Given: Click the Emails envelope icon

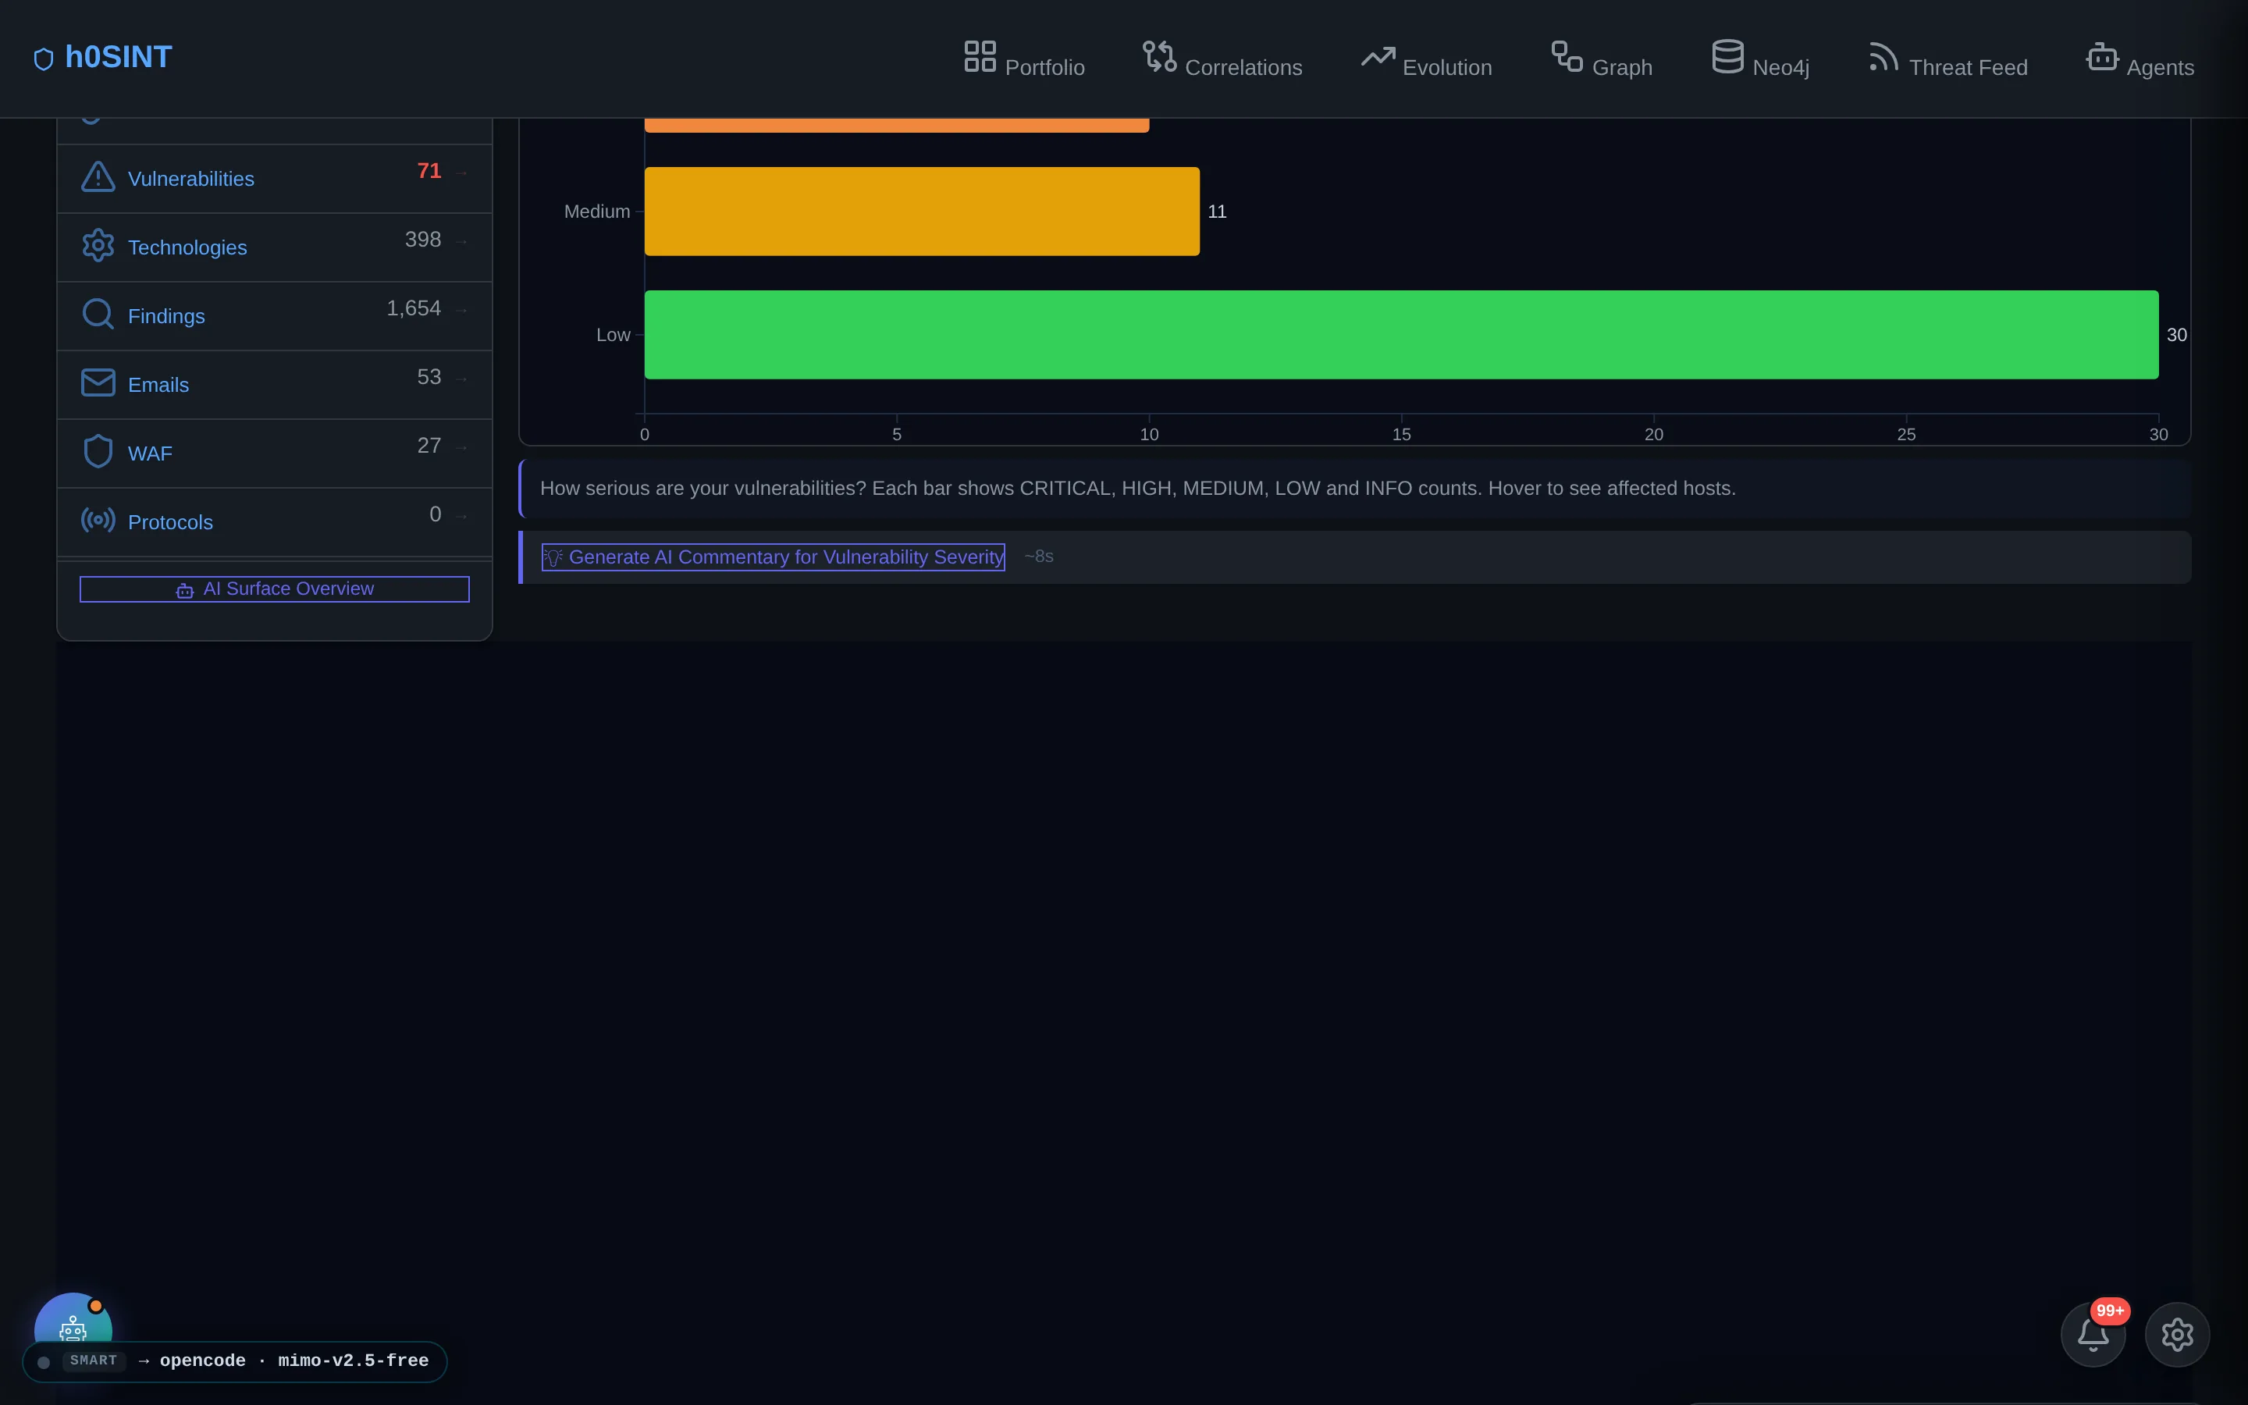Looking at the screenshot, I should click(x=98, y=382).
